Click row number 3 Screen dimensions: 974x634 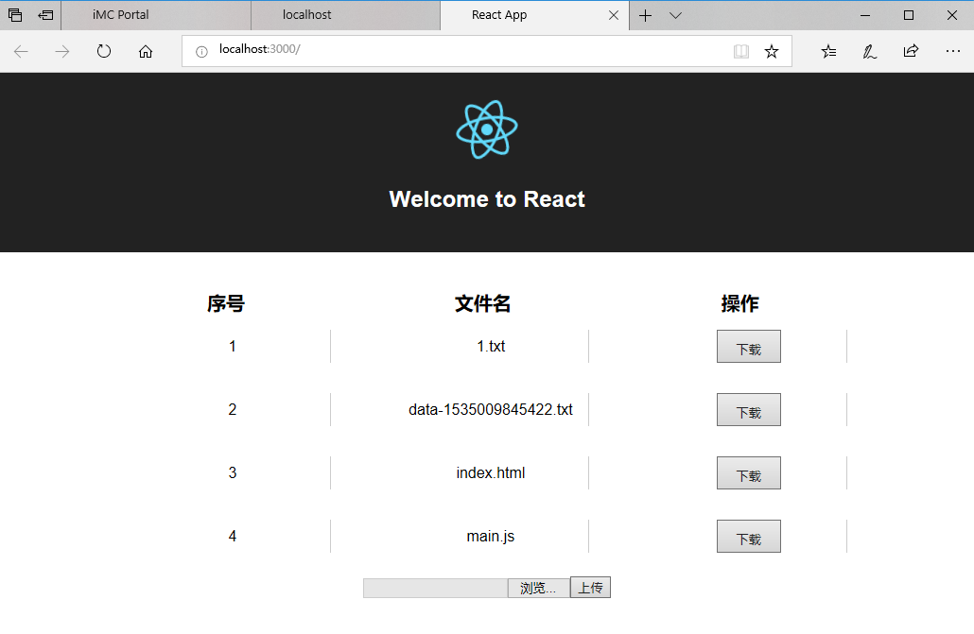(233, 473)
